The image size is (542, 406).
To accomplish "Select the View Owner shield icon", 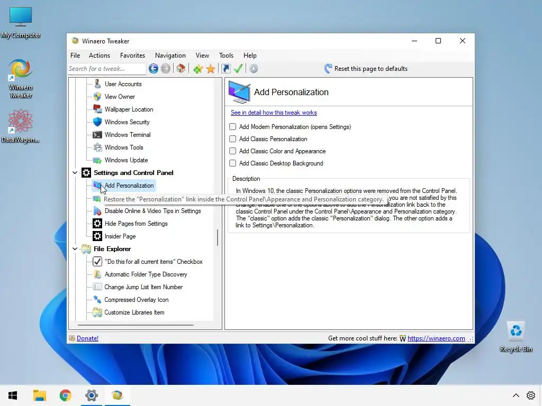I will [97, 97].
